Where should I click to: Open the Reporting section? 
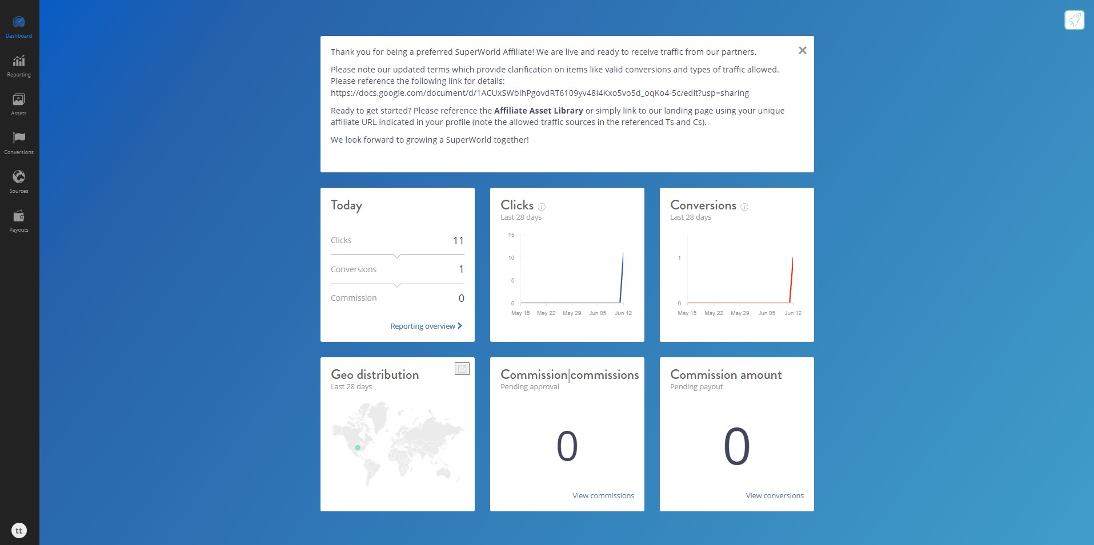19,66
